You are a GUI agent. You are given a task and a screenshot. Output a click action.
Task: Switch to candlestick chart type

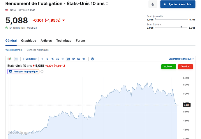pos(9,59)
